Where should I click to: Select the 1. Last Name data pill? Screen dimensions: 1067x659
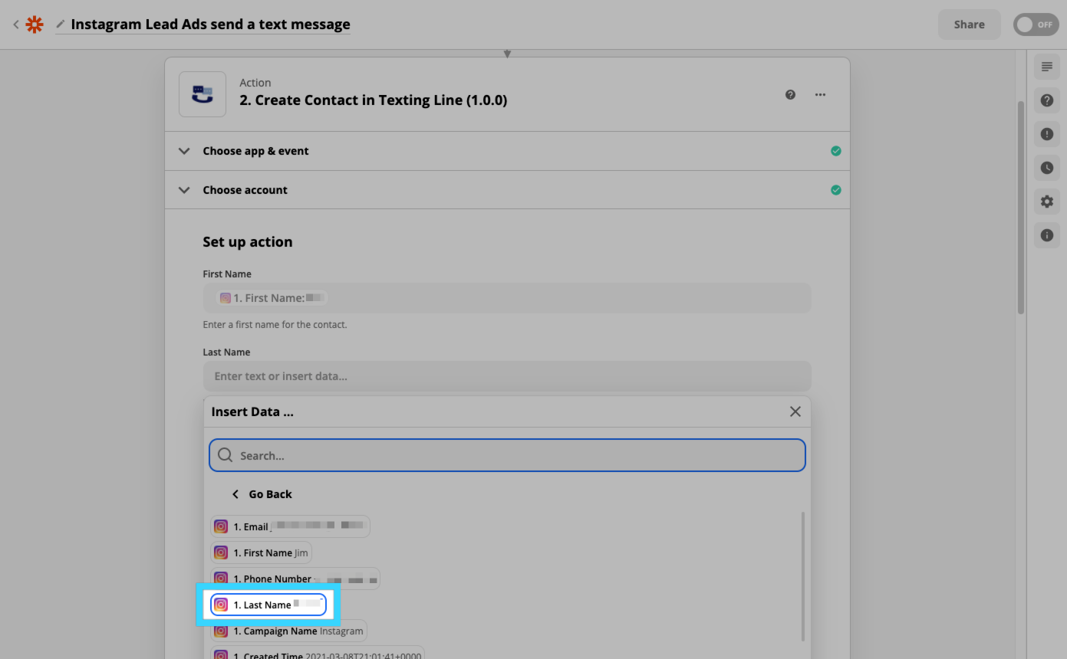[267, 605]
